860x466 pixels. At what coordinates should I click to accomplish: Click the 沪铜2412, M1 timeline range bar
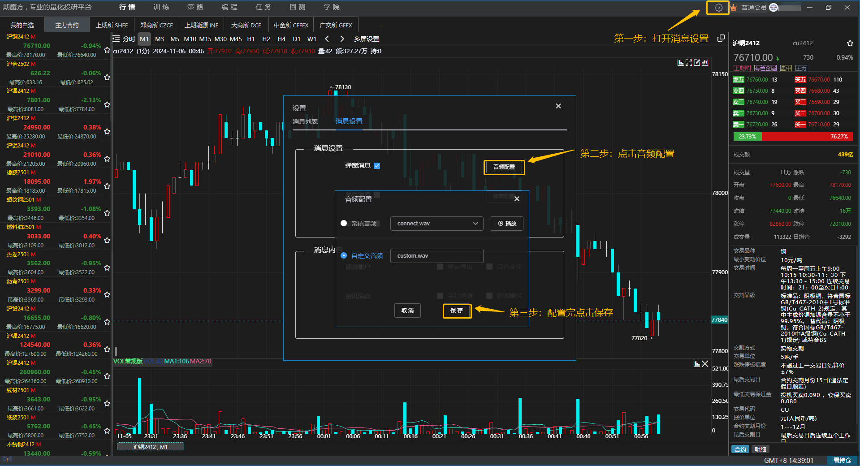point(151,447)
